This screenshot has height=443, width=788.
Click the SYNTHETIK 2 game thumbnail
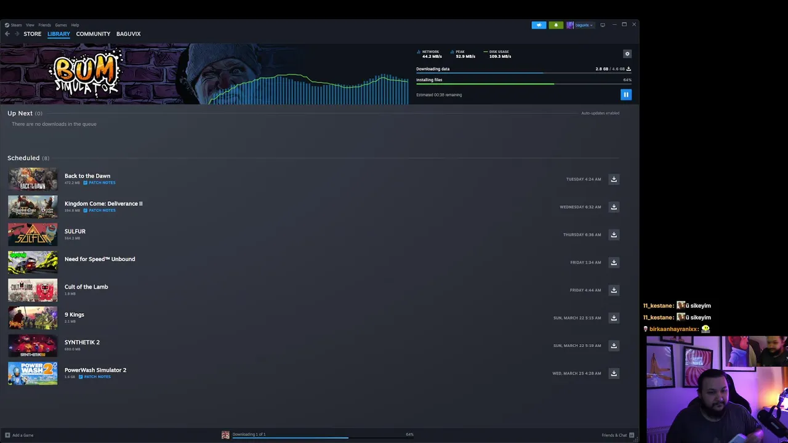(x=33, y=345)
